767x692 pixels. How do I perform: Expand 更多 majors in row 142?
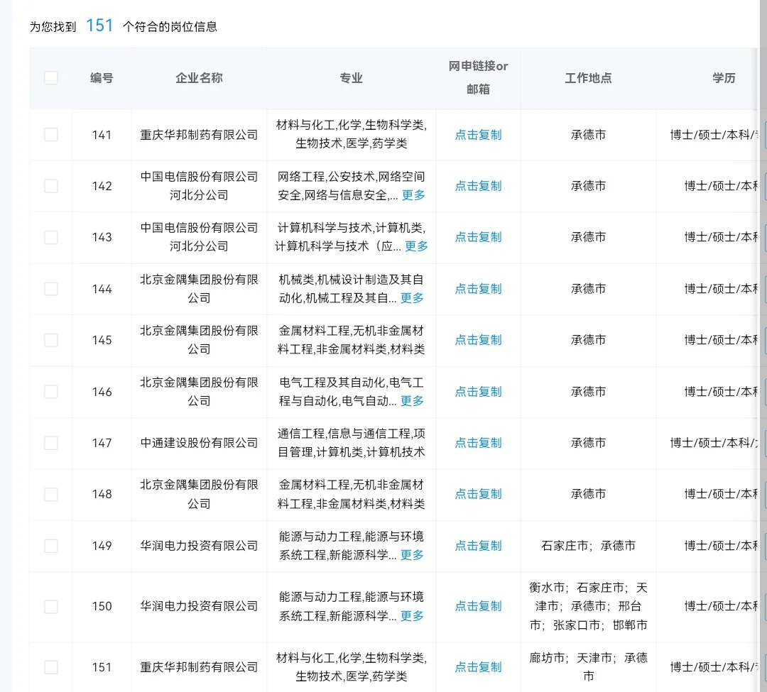[413, 195]
